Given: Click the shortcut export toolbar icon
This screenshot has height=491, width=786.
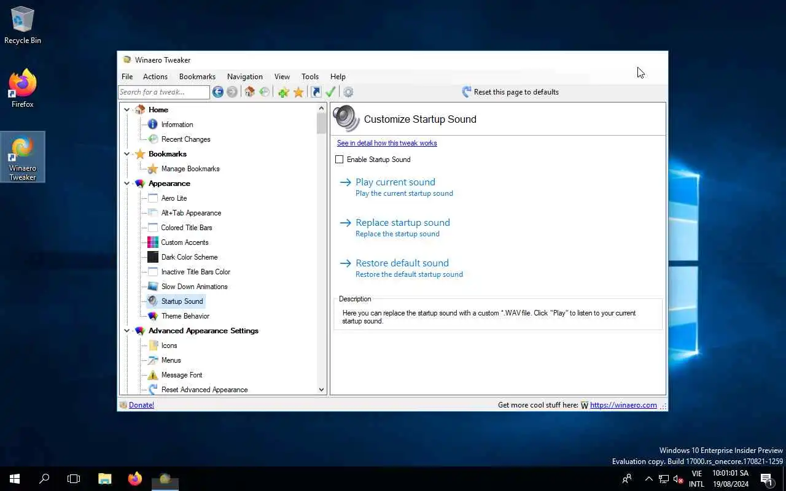Looking at the screenshot, I should tap(316, 92).
